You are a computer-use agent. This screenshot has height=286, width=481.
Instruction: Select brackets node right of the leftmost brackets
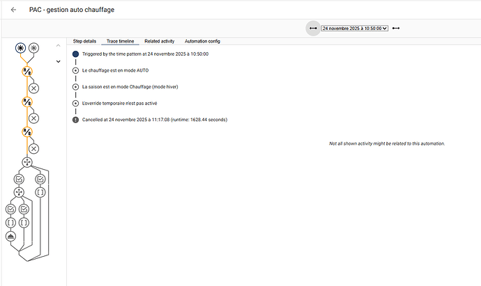tap(24, 223)
